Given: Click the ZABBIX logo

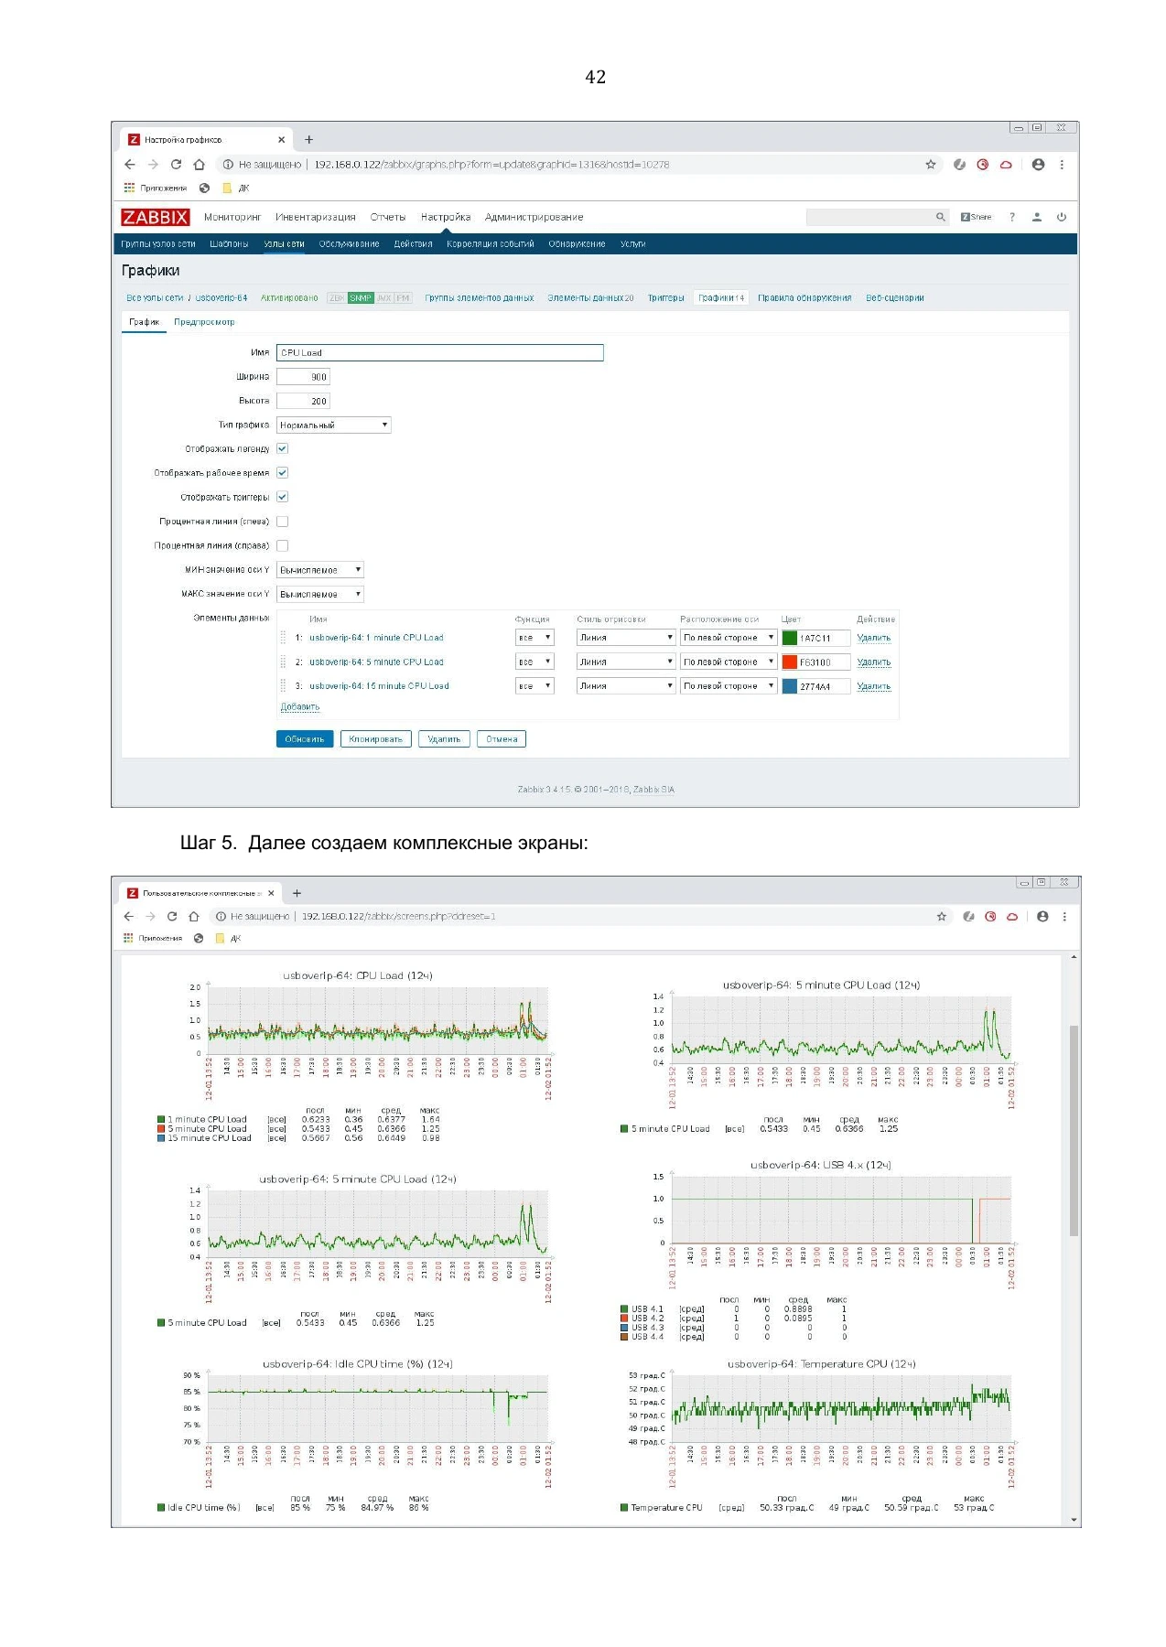Looking at the screenshot, I should (156, 217).
